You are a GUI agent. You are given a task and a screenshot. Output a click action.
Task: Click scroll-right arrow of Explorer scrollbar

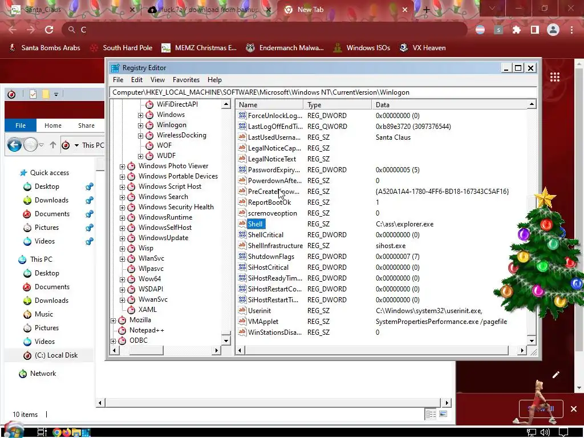(447, 403)
